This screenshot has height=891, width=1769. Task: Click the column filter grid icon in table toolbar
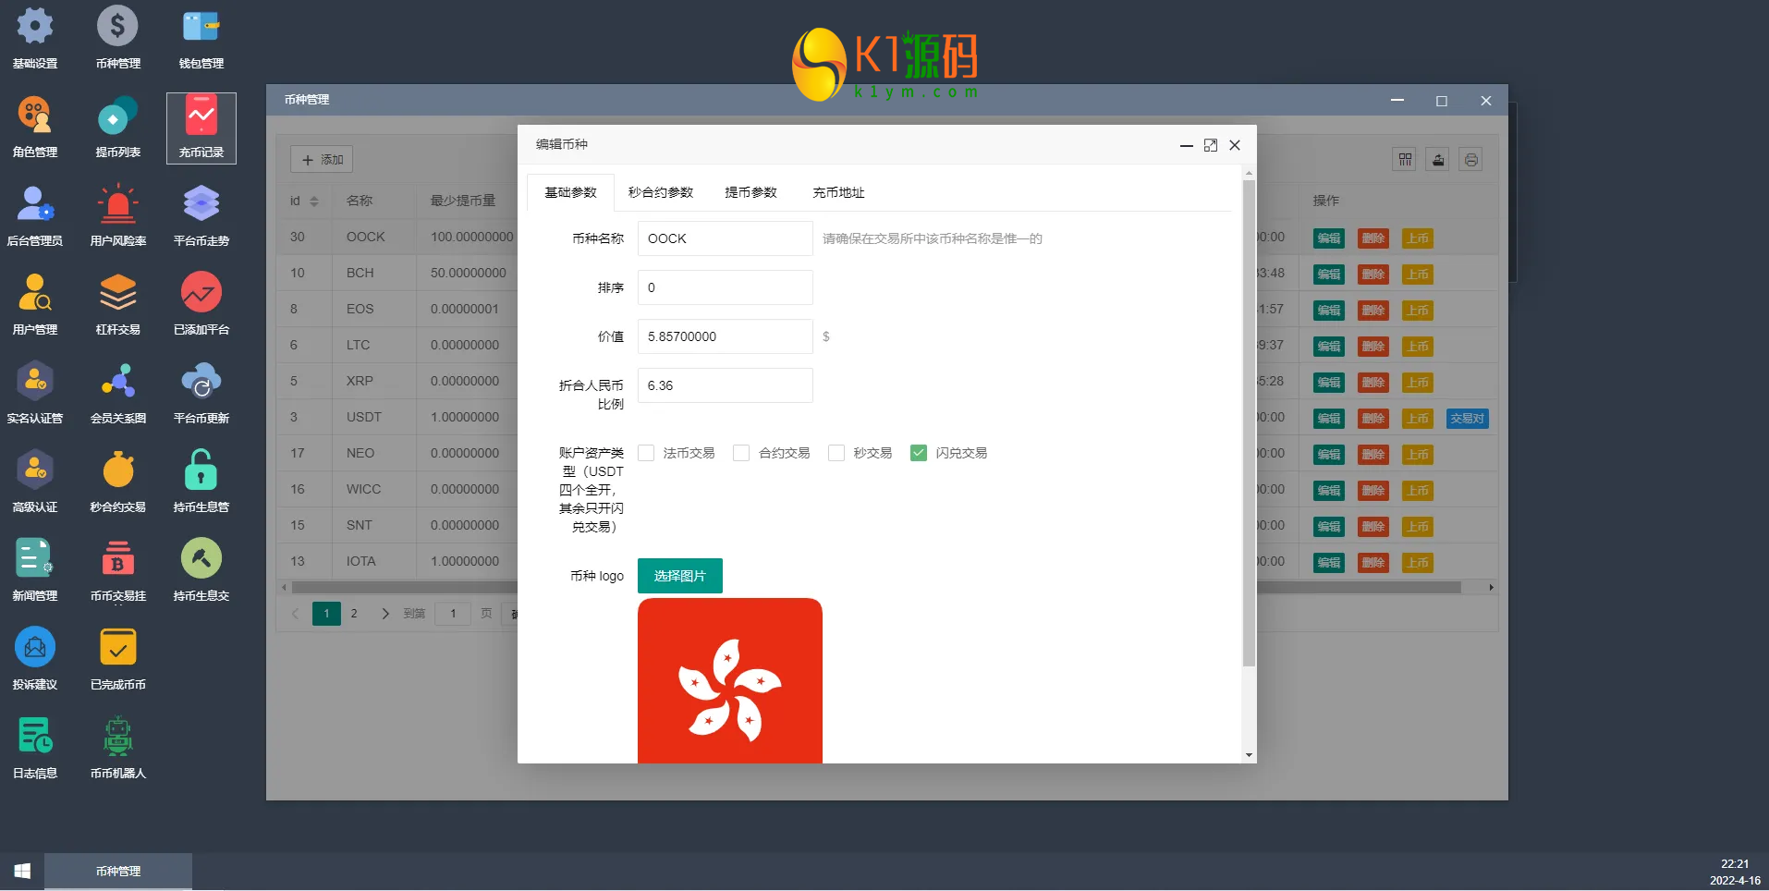(1405, 159)
